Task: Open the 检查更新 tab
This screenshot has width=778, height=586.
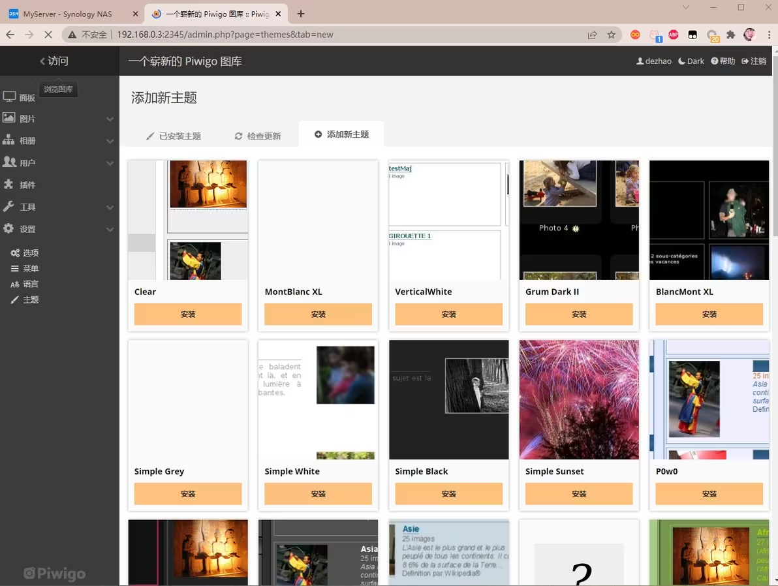Action: [x=258, y=136]
